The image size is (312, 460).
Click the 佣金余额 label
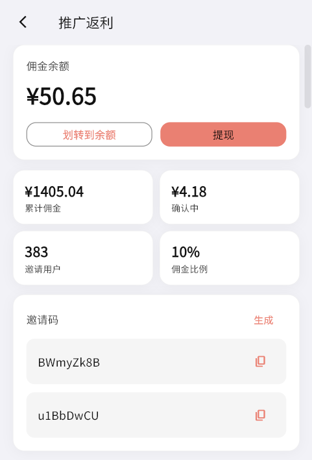pyautogui.click(x=48, y=66)
